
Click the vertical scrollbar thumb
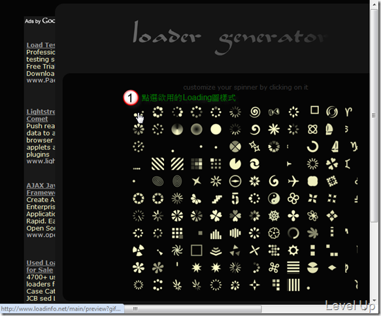point(374,115)
